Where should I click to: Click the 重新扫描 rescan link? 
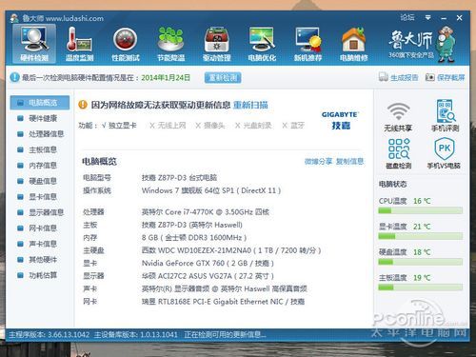pos(250,105)
